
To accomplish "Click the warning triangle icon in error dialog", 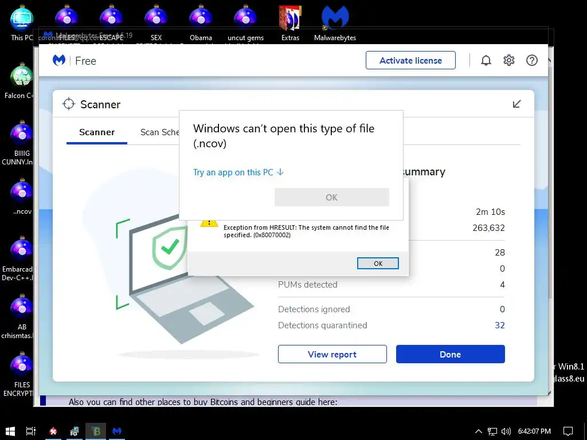I will 209,223.
